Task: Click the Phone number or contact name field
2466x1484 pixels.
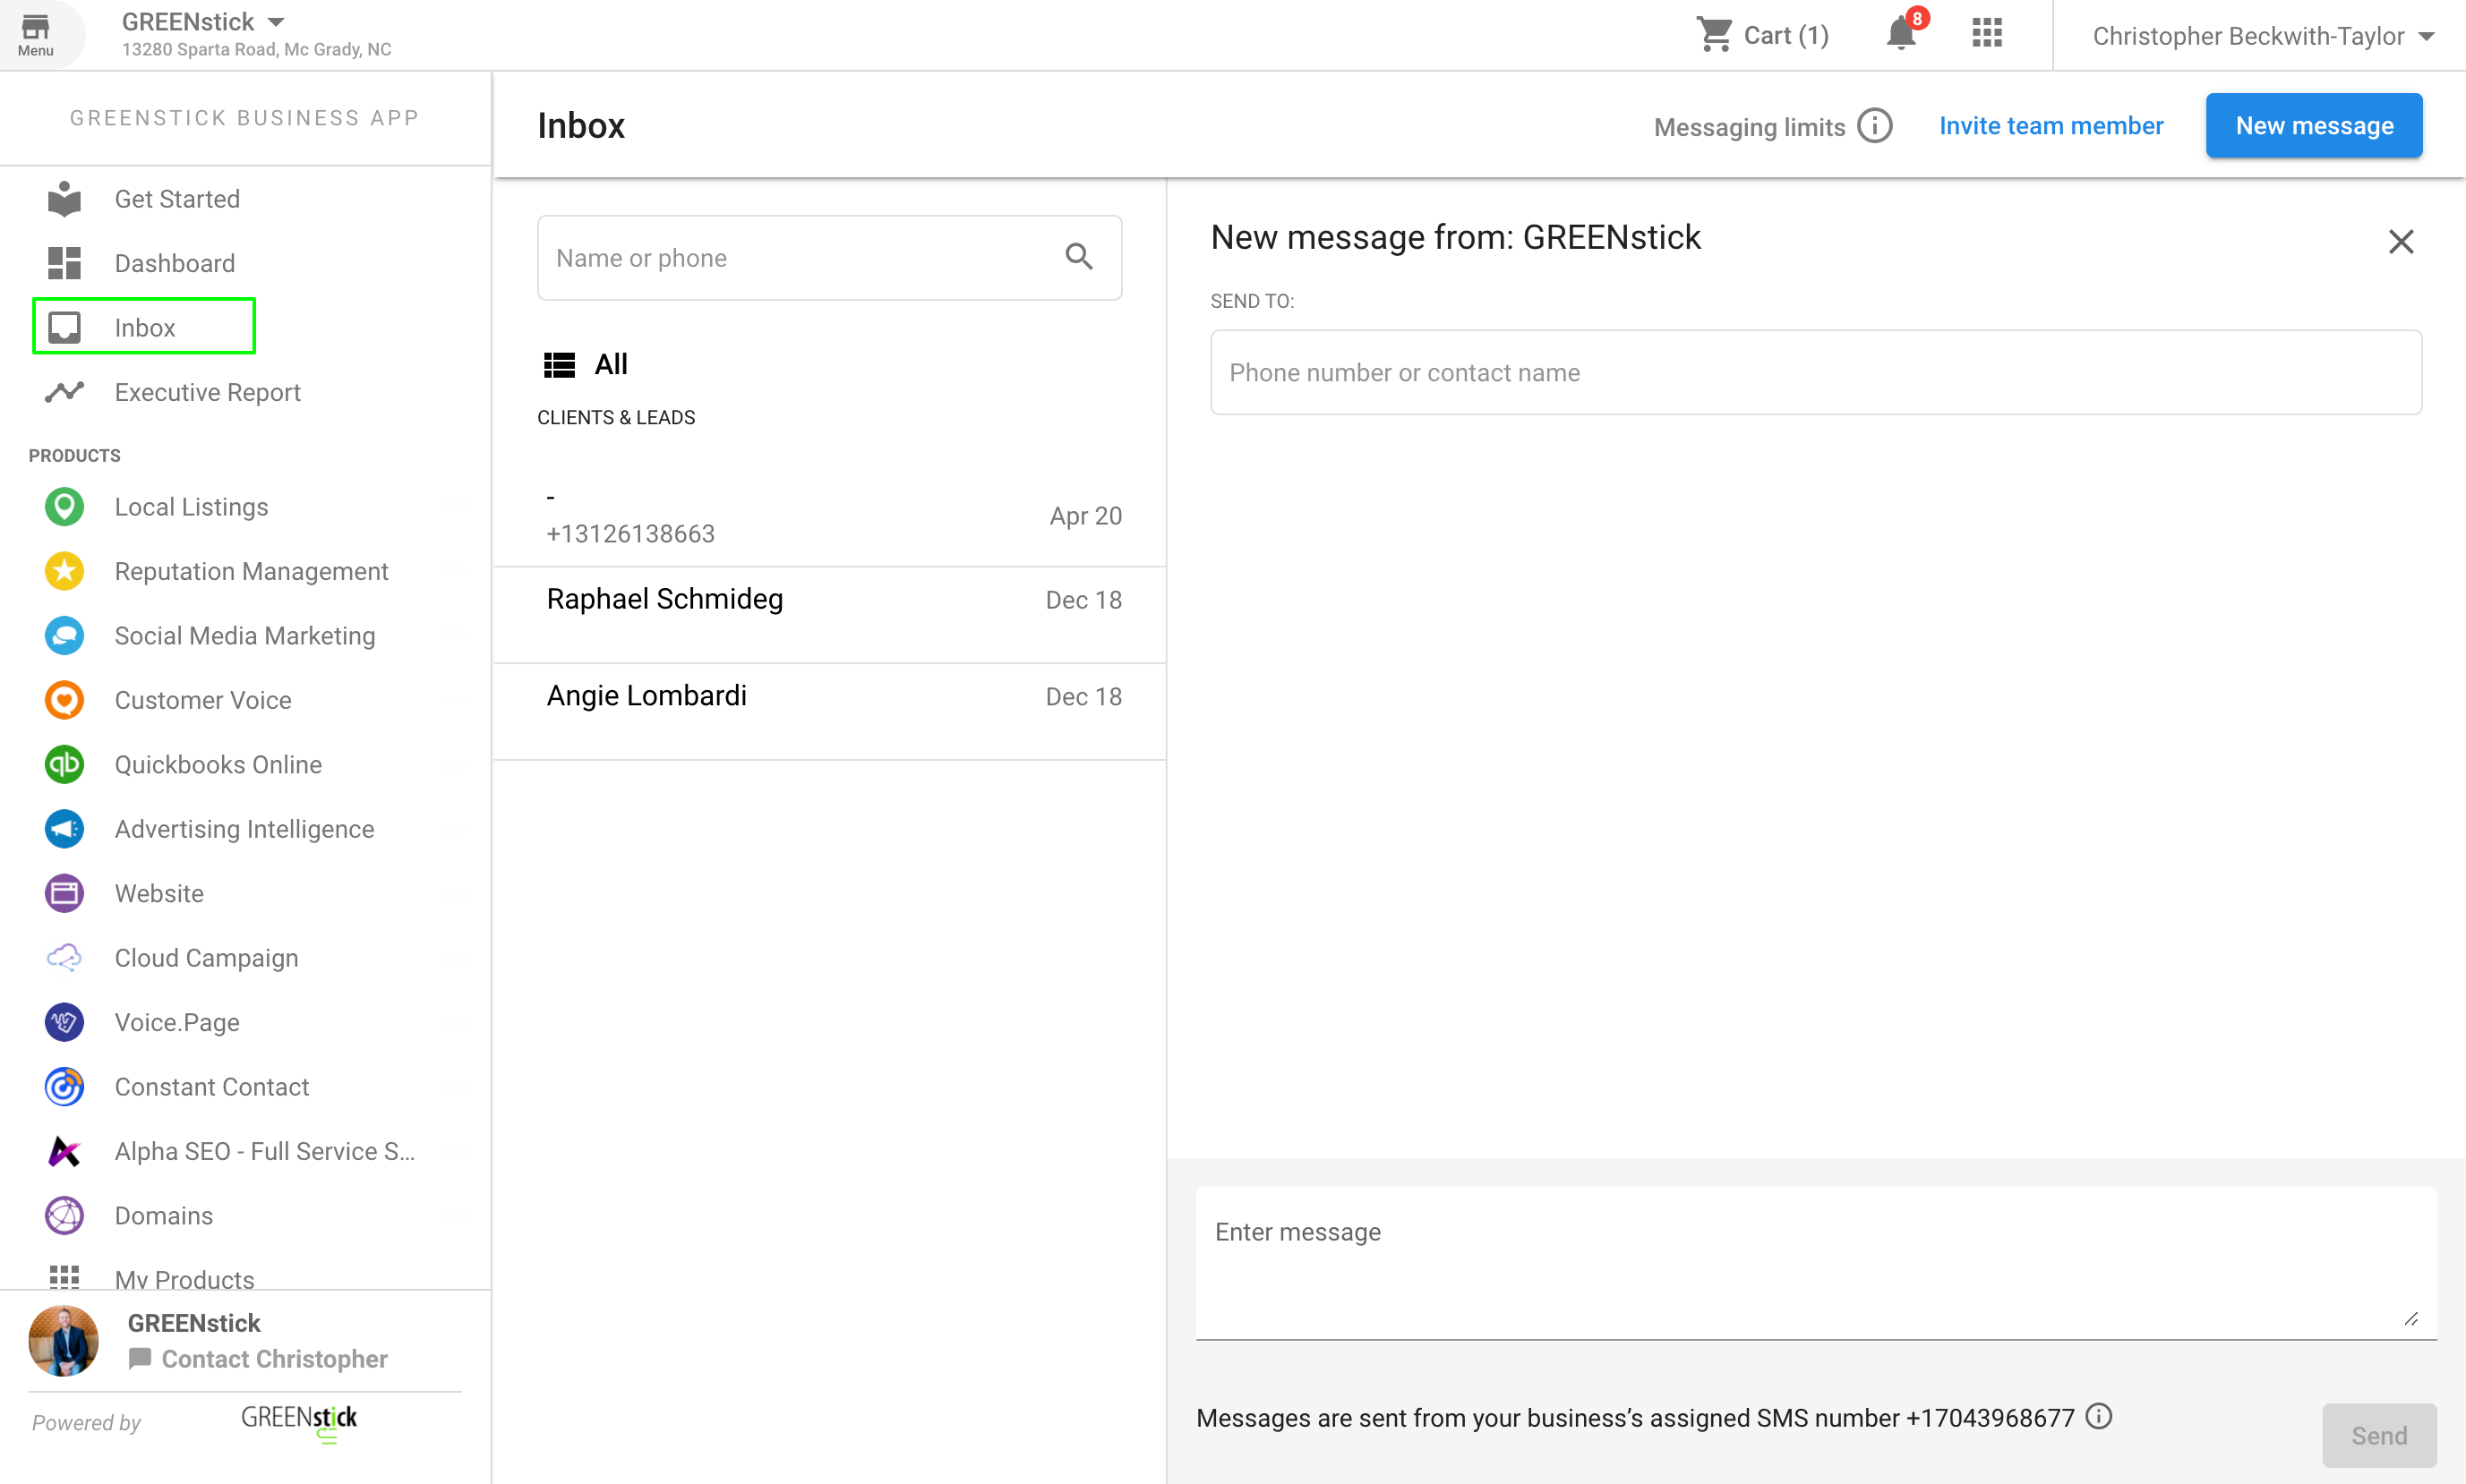Action: tap(1815, 373)
